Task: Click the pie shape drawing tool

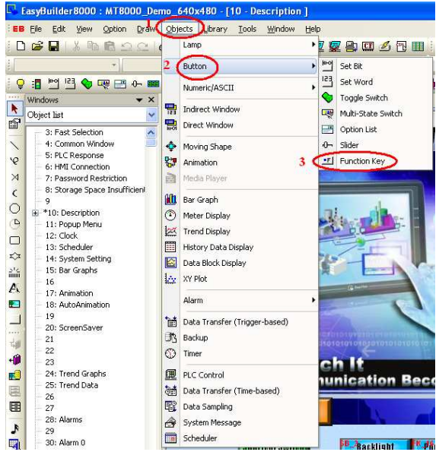Action: (x=14, y=224)
